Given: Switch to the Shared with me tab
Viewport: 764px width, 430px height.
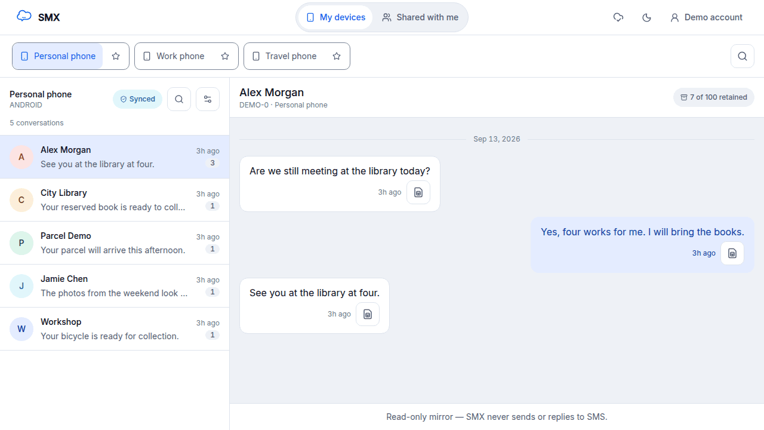Looking at the screenshot, I should [x=420, y=17].
